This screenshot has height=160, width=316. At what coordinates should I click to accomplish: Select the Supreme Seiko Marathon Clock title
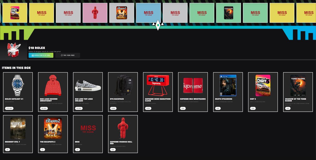158,100
